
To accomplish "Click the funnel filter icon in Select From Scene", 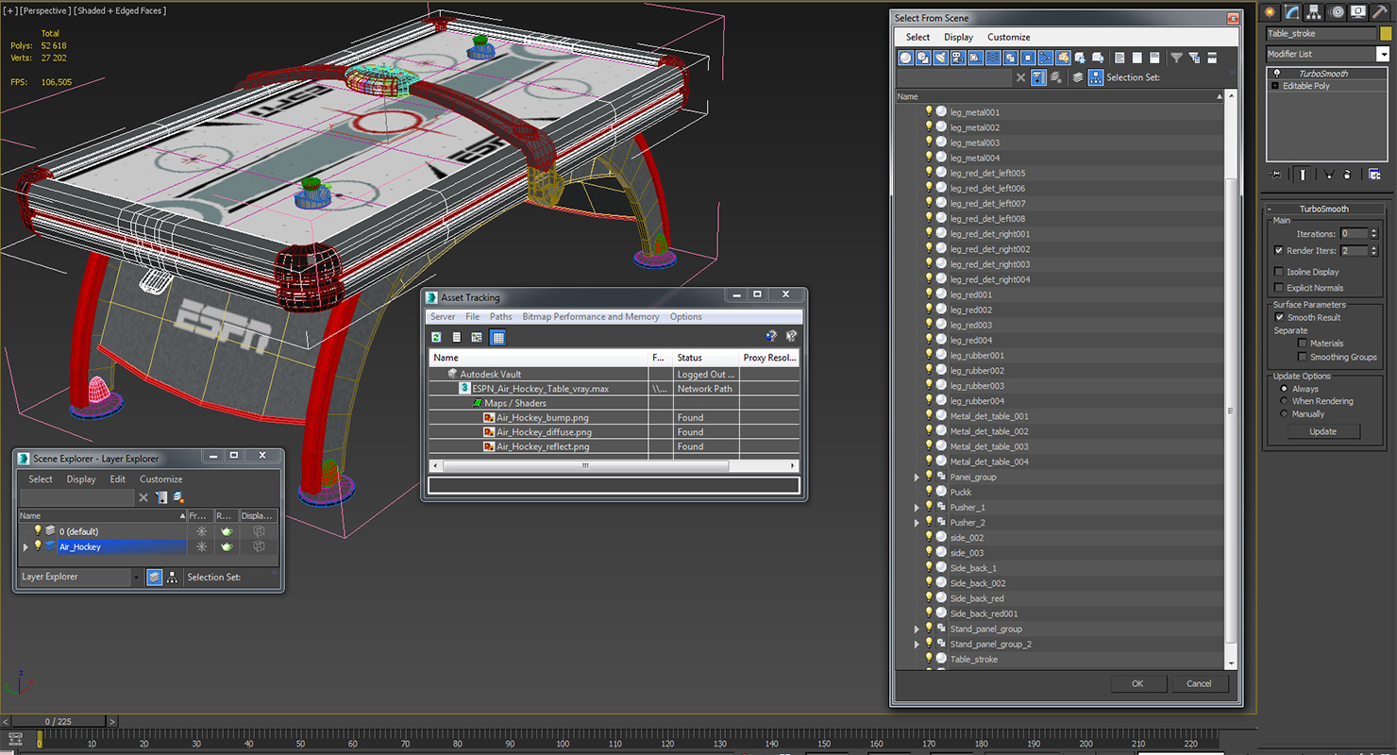I will coord(1176,59).
